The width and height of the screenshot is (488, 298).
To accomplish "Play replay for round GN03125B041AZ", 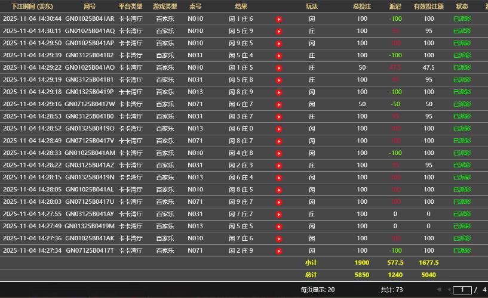I will coord(279,165).
